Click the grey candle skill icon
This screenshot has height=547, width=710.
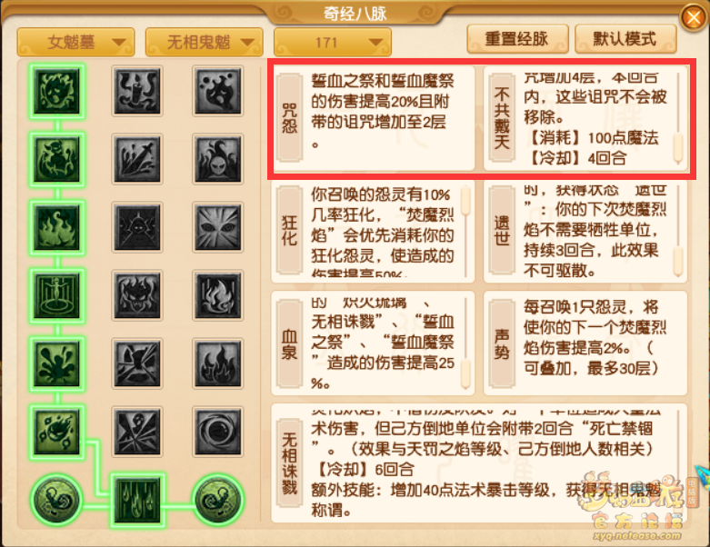coord(137,91)
